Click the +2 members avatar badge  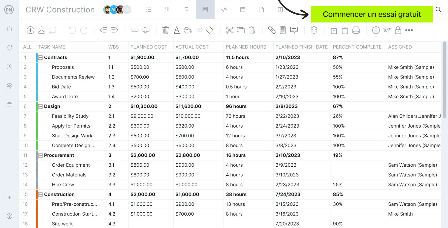coord(127,10)
